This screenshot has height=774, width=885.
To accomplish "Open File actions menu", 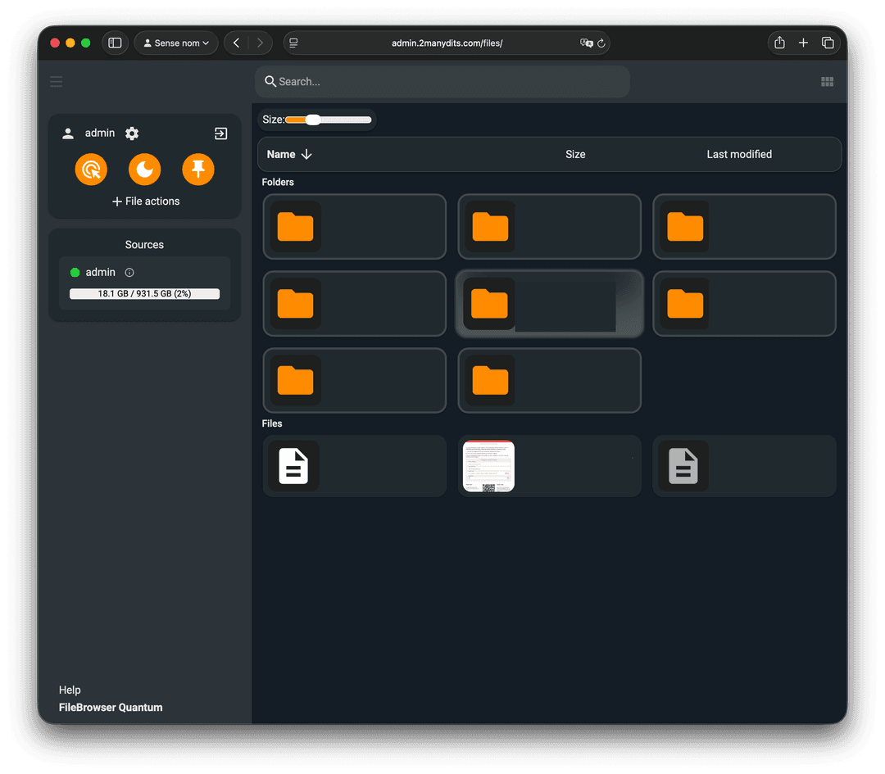I will coord(145,201).
